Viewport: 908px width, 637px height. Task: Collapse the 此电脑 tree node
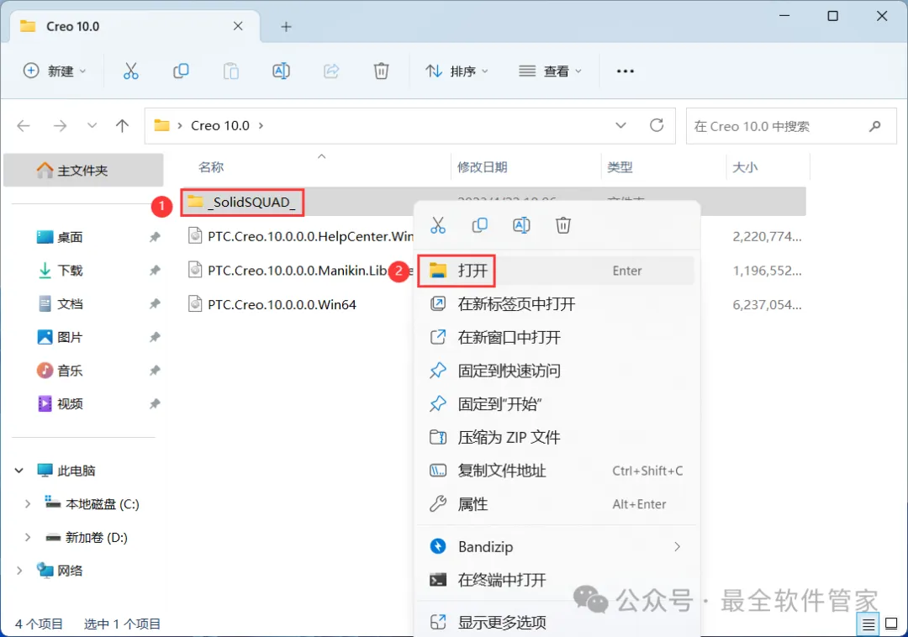tap(19, 471)
